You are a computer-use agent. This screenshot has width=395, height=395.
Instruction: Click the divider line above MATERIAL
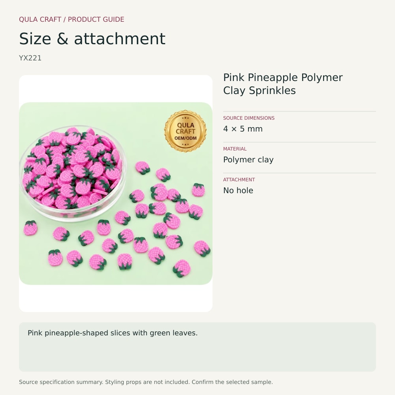click(x=299, y=142)
